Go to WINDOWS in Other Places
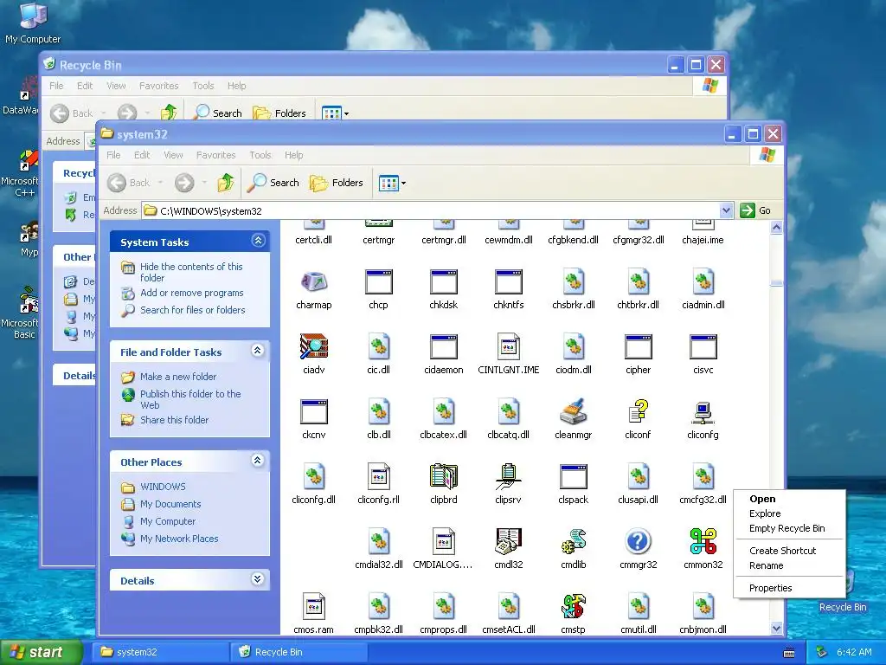 click(x=163, y=487)
